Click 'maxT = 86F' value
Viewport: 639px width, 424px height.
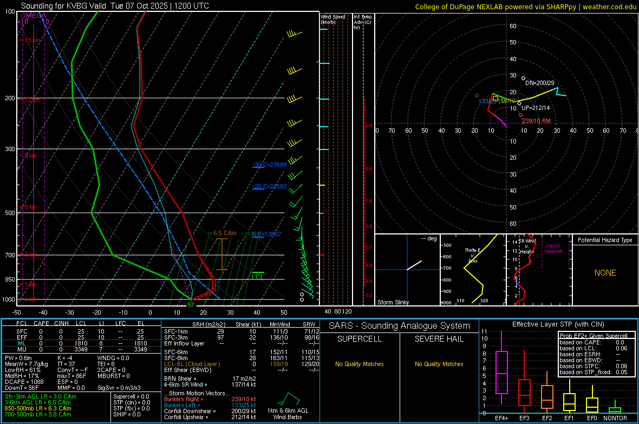tap(71, 376)
